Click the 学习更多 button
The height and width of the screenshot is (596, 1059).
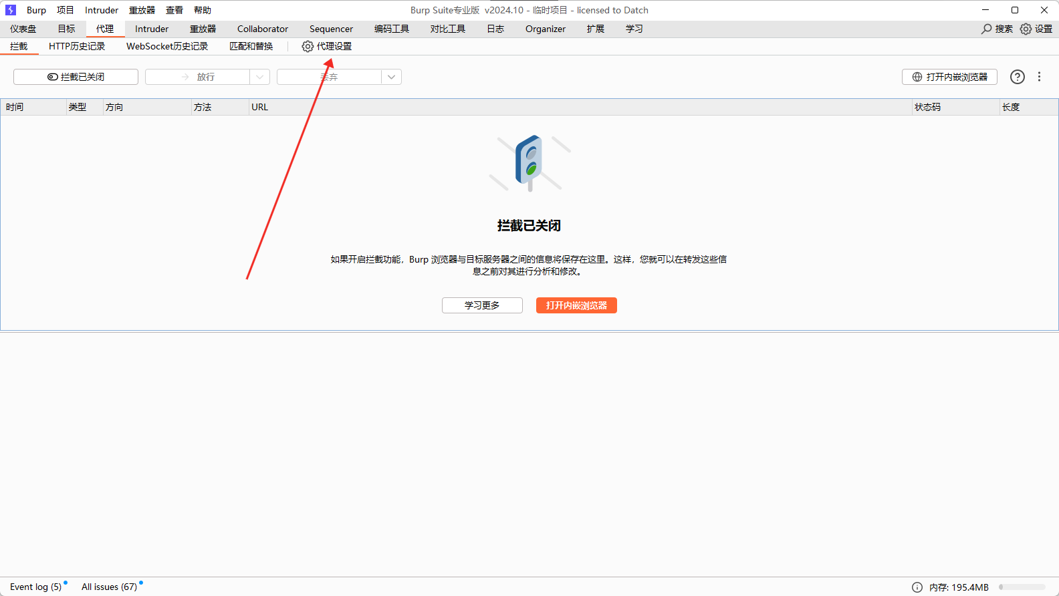(482, 305)
